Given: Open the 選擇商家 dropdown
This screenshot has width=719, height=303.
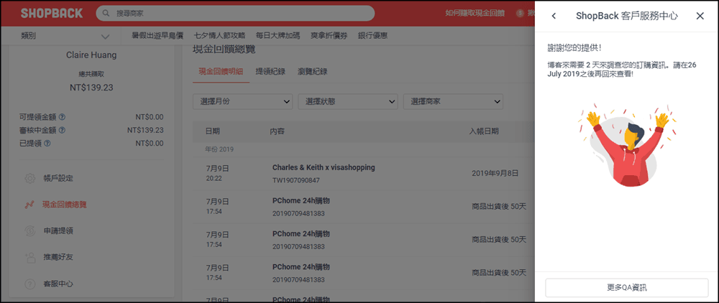Looking at the screenshot, I should (453, 102).
